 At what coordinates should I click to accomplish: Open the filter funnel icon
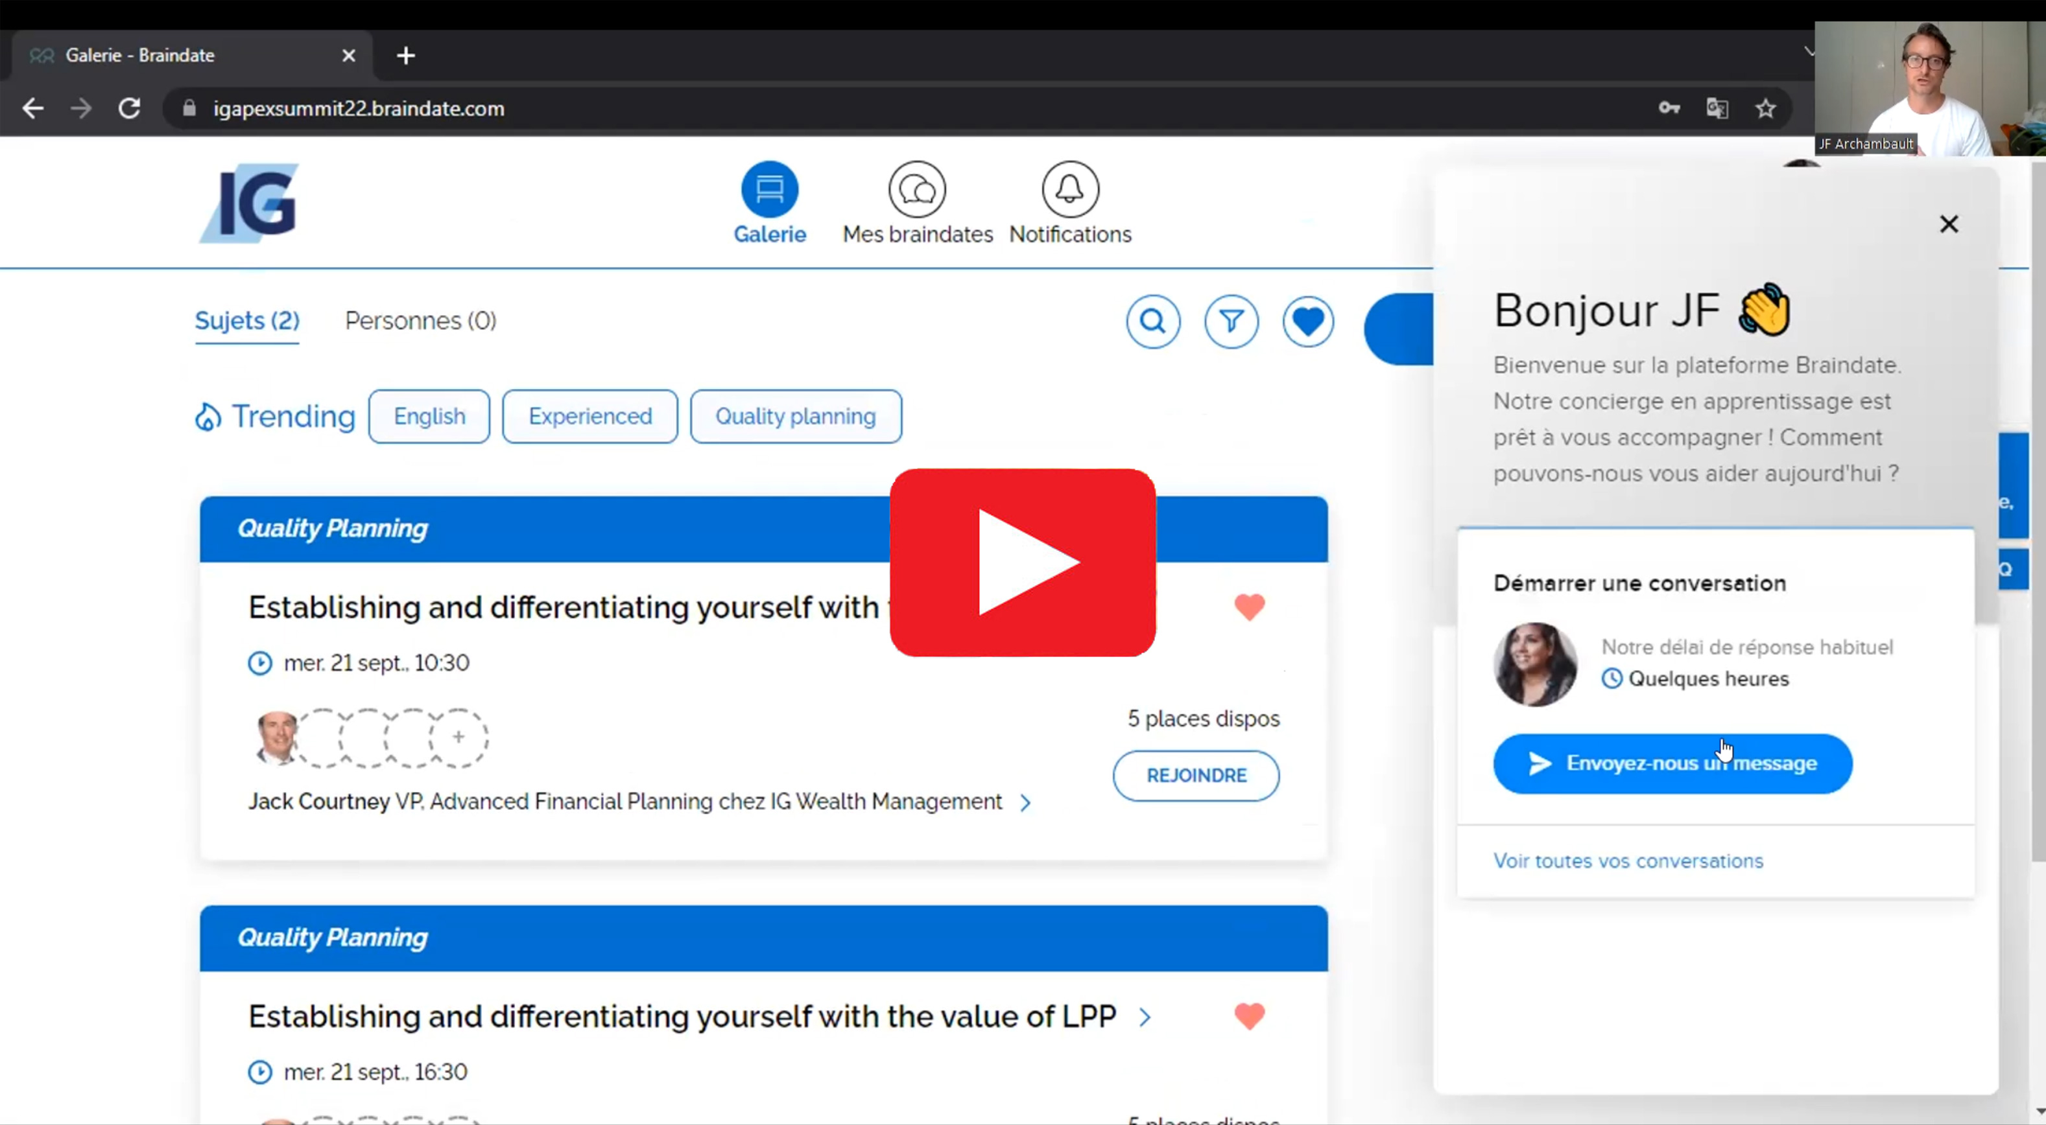pyautogui.click(x=1230, y=321)
